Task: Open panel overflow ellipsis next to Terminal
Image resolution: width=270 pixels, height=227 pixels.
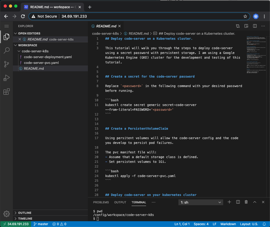Action: tap(153, 202)
